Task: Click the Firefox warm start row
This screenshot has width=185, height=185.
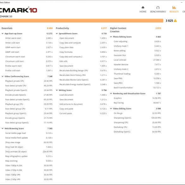Action: pos(29,66)
